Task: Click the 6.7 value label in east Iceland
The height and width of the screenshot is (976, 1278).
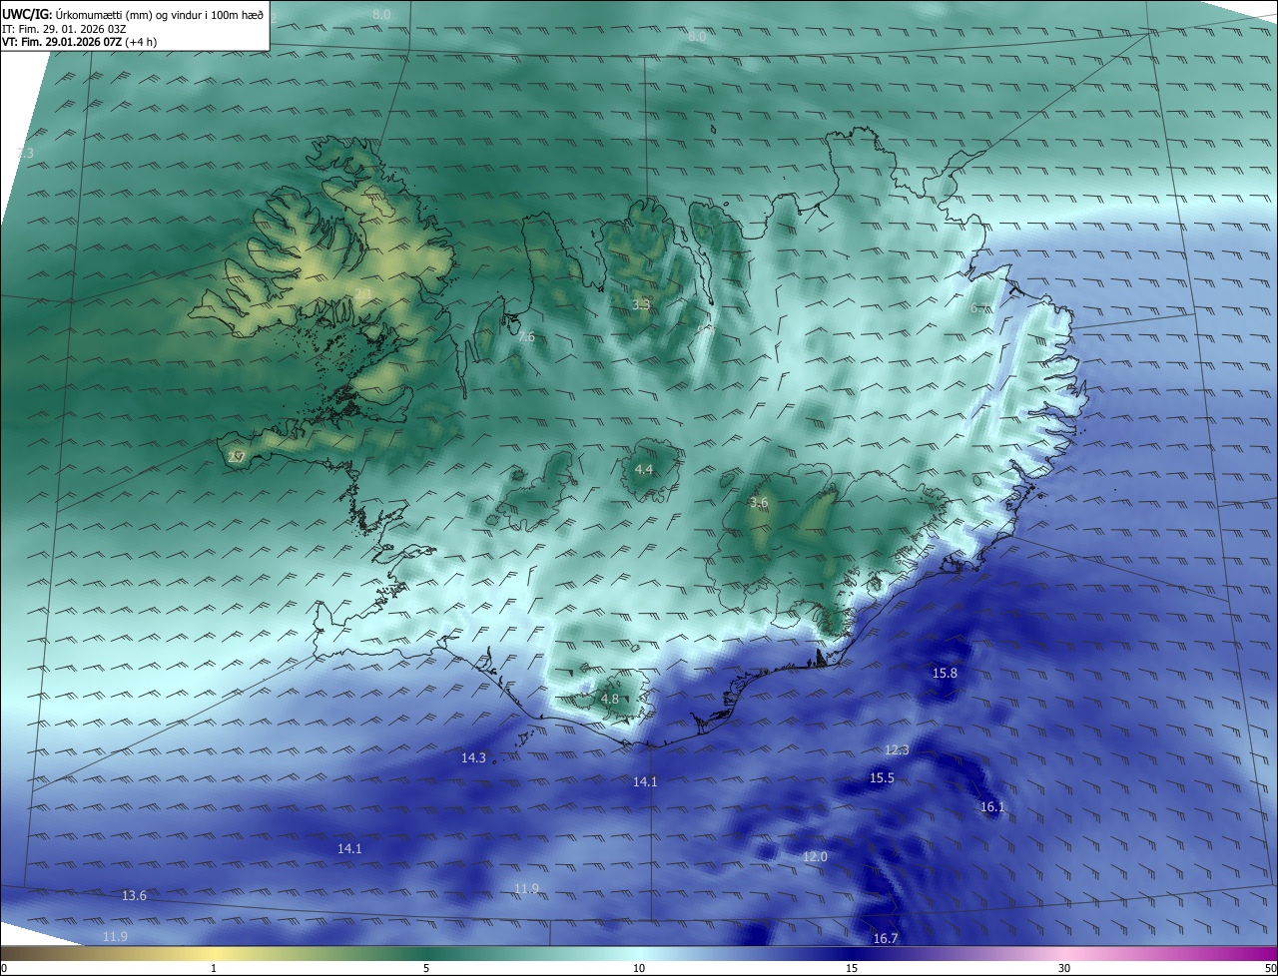Action: click(979, 308)
